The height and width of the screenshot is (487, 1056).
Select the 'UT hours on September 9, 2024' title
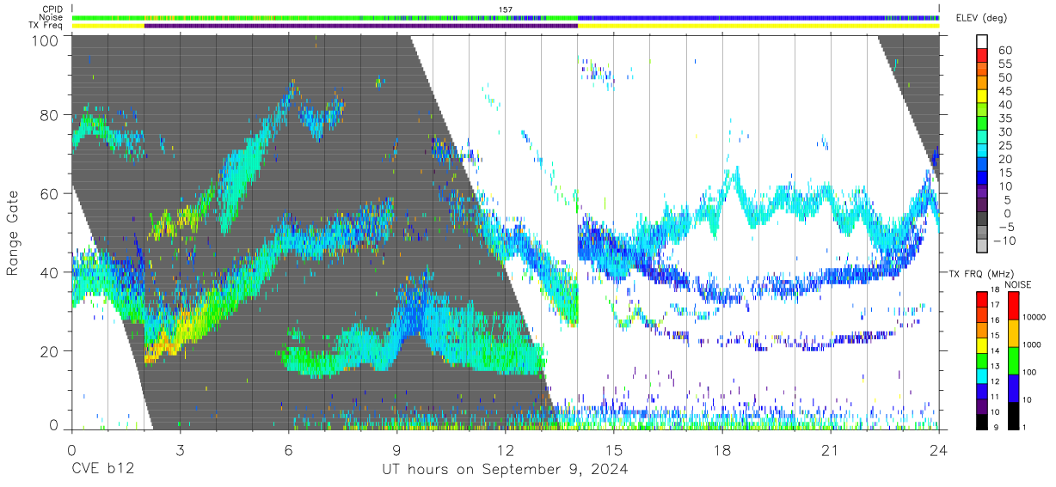[505, 471]
